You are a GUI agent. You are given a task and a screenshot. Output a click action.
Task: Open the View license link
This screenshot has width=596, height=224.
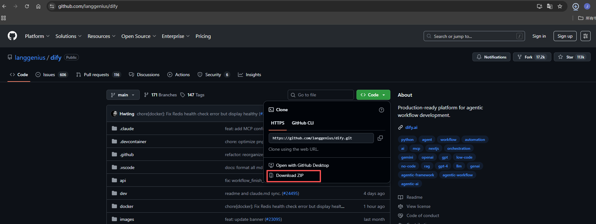(418, 206)
